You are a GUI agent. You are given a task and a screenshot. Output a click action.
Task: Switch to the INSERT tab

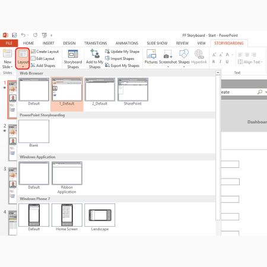(48, 43)
